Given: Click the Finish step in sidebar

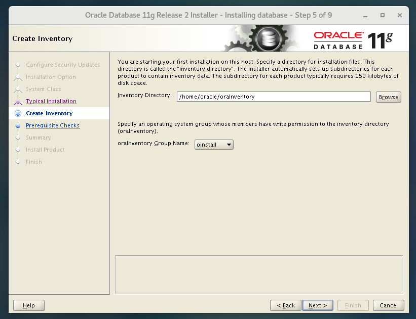Looking at the screenshot, I should (33, 162).
